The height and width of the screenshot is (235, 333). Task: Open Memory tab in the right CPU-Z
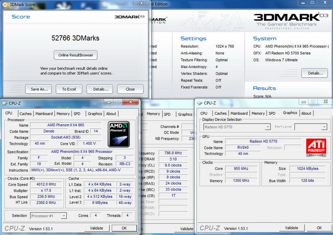(258, 113)
